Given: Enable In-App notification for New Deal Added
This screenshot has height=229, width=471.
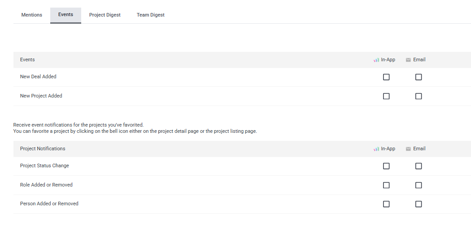Looking at the screenshot, I should pyautogui.click(x=386, y=77).
